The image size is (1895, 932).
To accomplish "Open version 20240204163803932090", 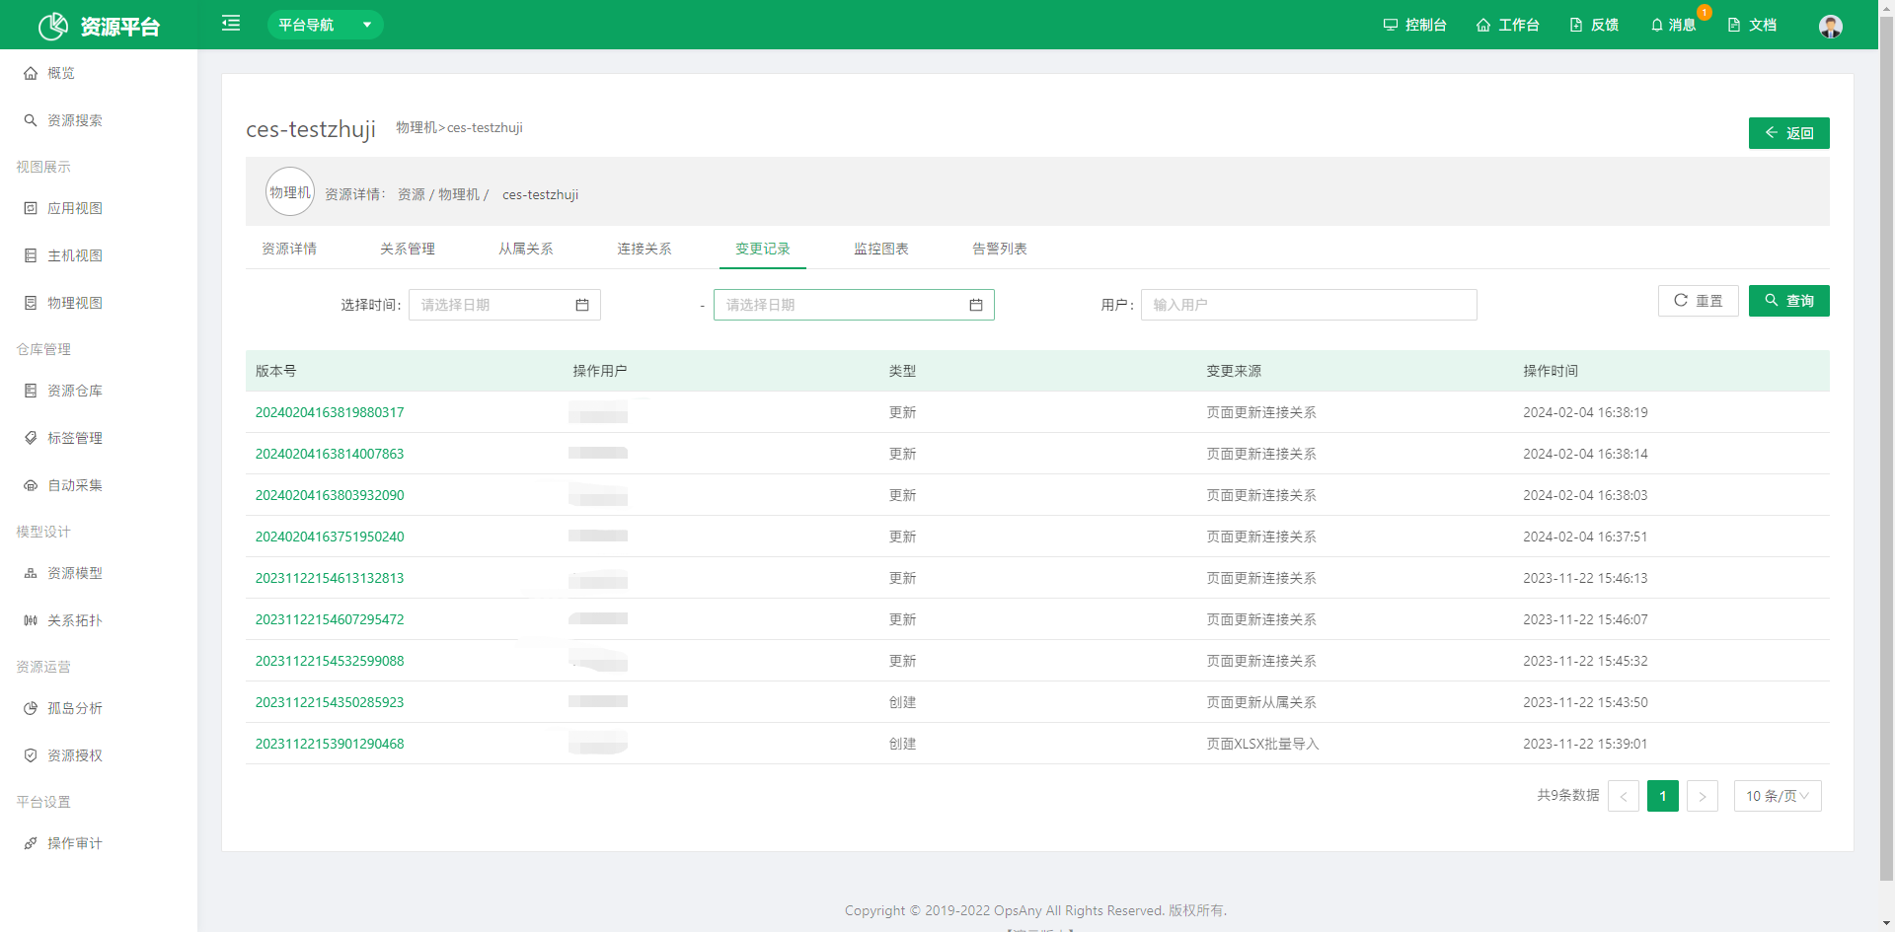I will click(x=330, y=495).
